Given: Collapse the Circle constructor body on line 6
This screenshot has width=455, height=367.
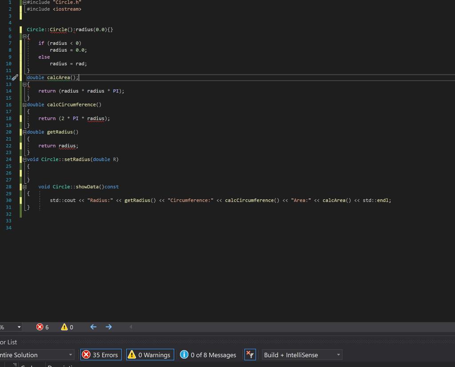Looking at the screenshot, I should pos(24,36).
